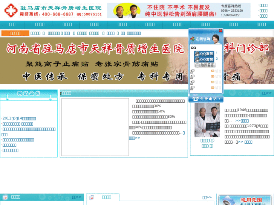Viewport: 274px width, 205px height.
Task: Click the QQ:50075151 text in header
Action: pyautogui.click(x=89, y=14)
